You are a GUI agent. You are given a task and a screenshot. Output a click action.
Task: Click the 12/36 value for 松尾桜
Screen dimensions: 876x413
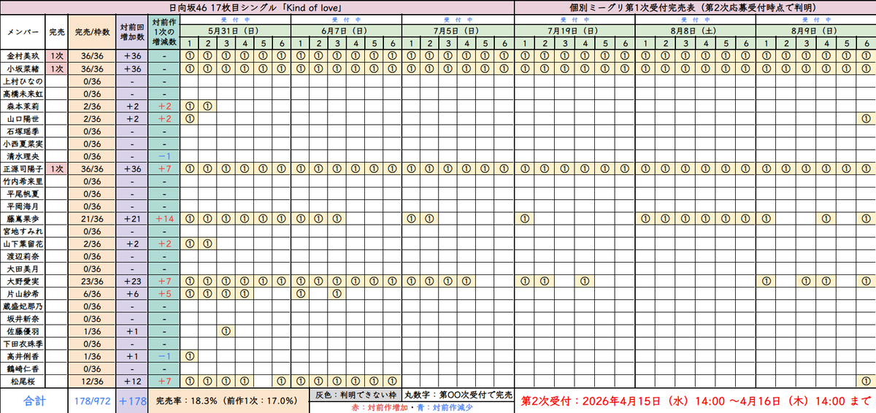point(91,380)
